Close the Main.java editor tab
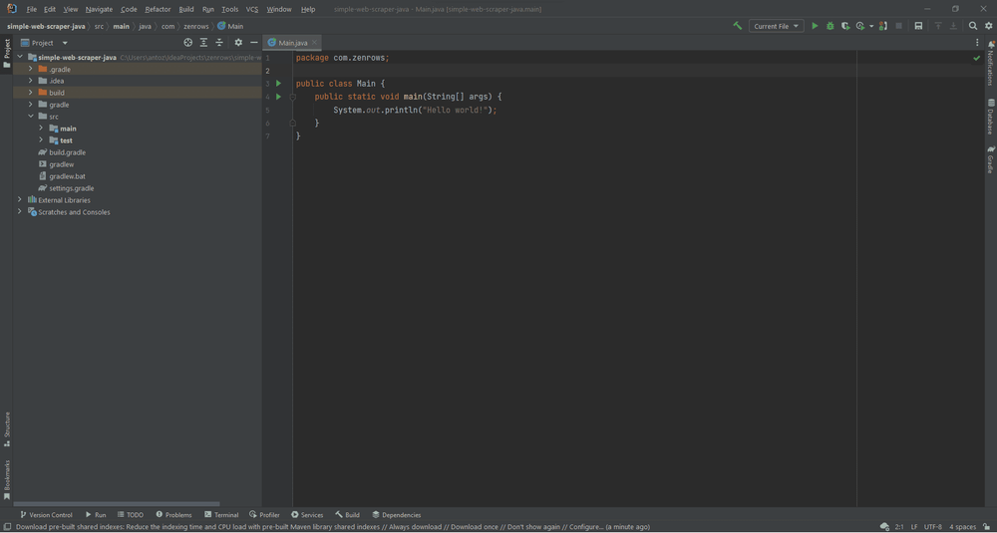Image resolution: width=997 pixels, height=533 pixels. click(314, 43)
